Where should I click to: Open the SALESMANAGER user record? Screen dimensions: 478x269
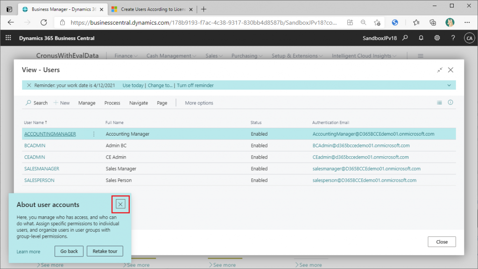[x=42, y=169]
